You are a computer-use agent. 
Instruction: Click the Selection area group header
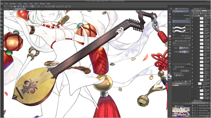(x=181, y=11)
